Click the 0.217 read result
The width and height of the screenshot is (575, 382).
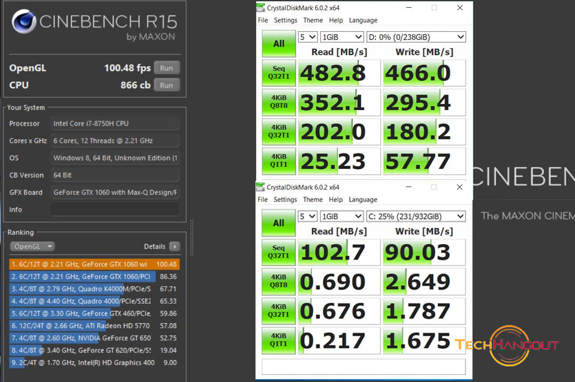(339, 341)
